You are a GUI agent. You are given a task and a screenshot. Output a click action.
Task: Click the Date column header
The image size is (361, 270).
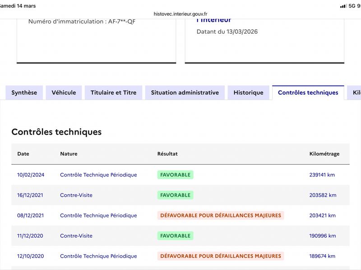tap(23, 154)
